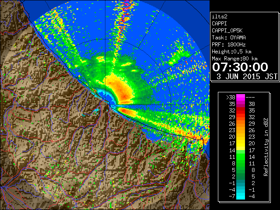Select the 'CAPPI' product text line
Image resolution: width=280 pixels, height=210 pixels.
pos(219,24)
